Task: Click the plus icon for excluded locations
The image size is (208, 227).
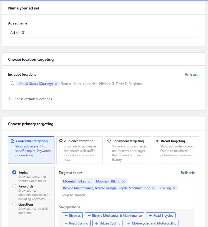Action: (x=9, y=99)
